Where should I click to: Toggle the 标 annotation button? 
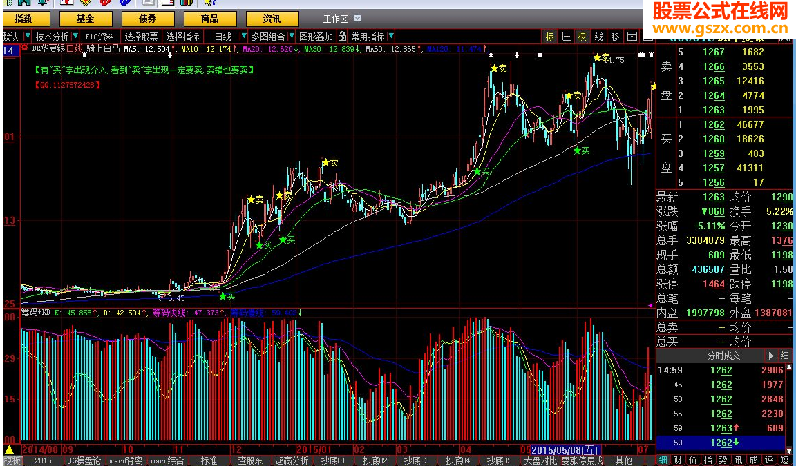click(550, 37)
